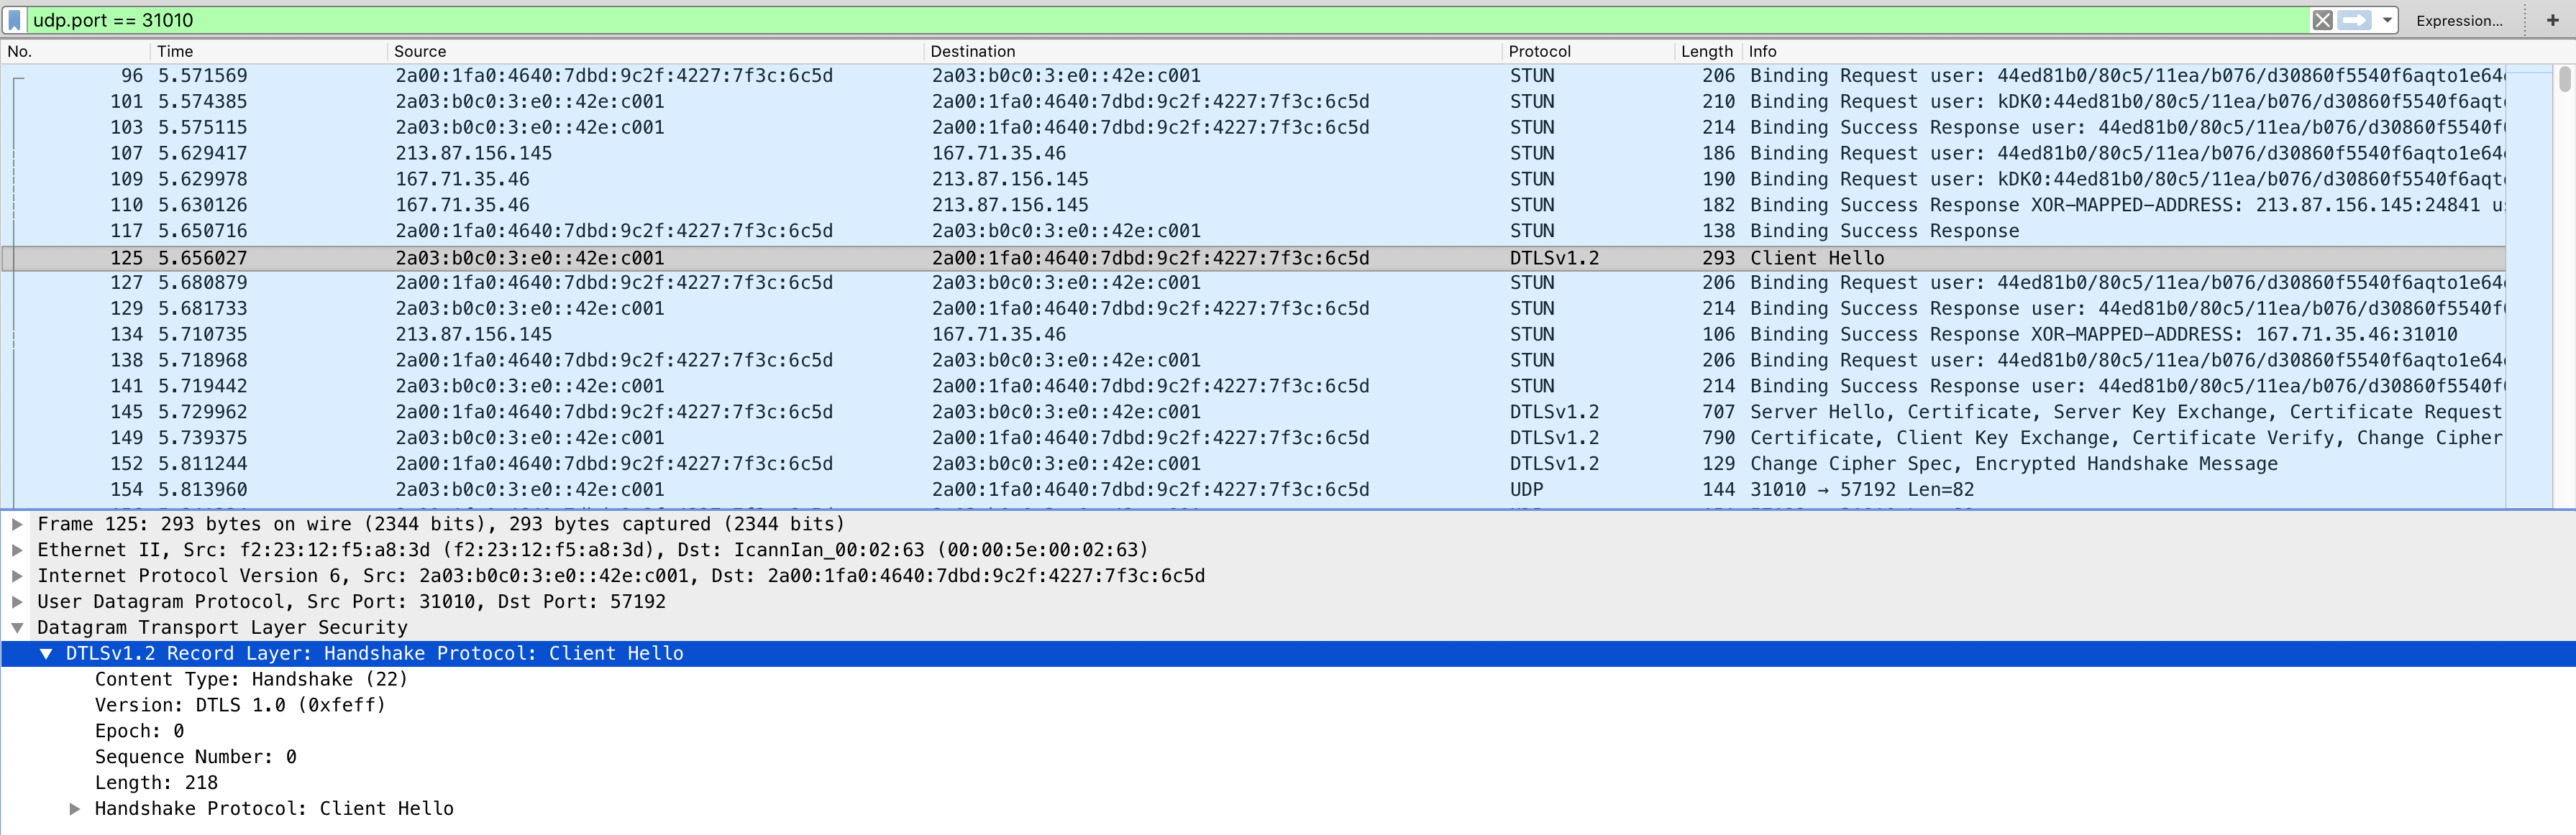
Task: Expand the Ethernet II details
Action: tap(17, 549)
